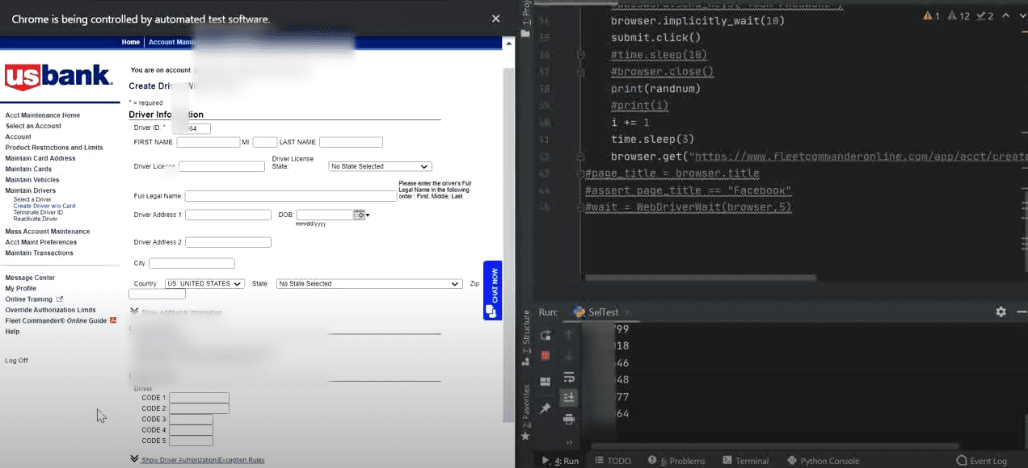Click the Restore Layout icon in Run panel

546,381
